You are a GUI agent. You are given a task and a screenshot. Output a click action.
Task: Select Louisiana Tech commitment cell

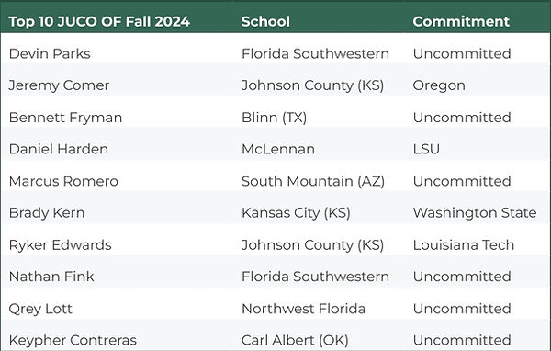pyautogui.click(x=464, y=245)
